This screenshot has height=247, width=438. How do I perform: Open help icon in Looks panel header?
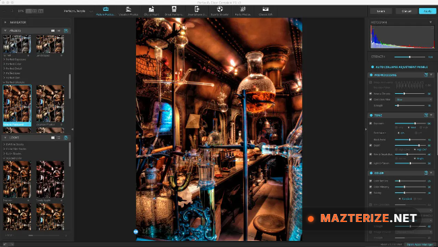pyautogui.click(x=66, y=138)
